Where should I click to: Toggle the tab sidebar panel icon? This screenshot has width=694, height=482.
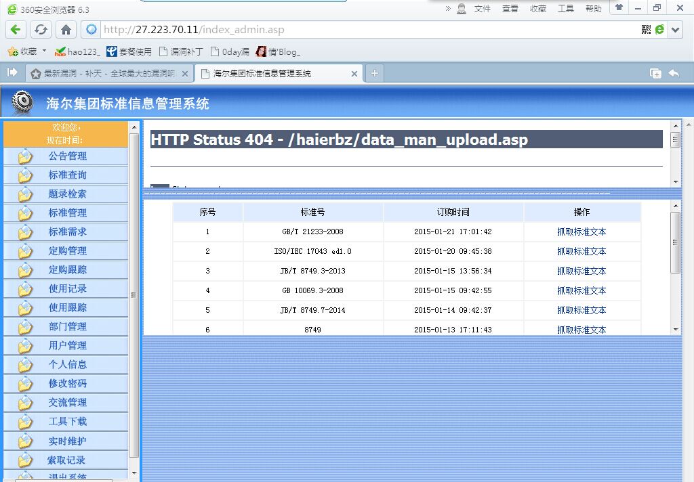(x=12, y=72)
